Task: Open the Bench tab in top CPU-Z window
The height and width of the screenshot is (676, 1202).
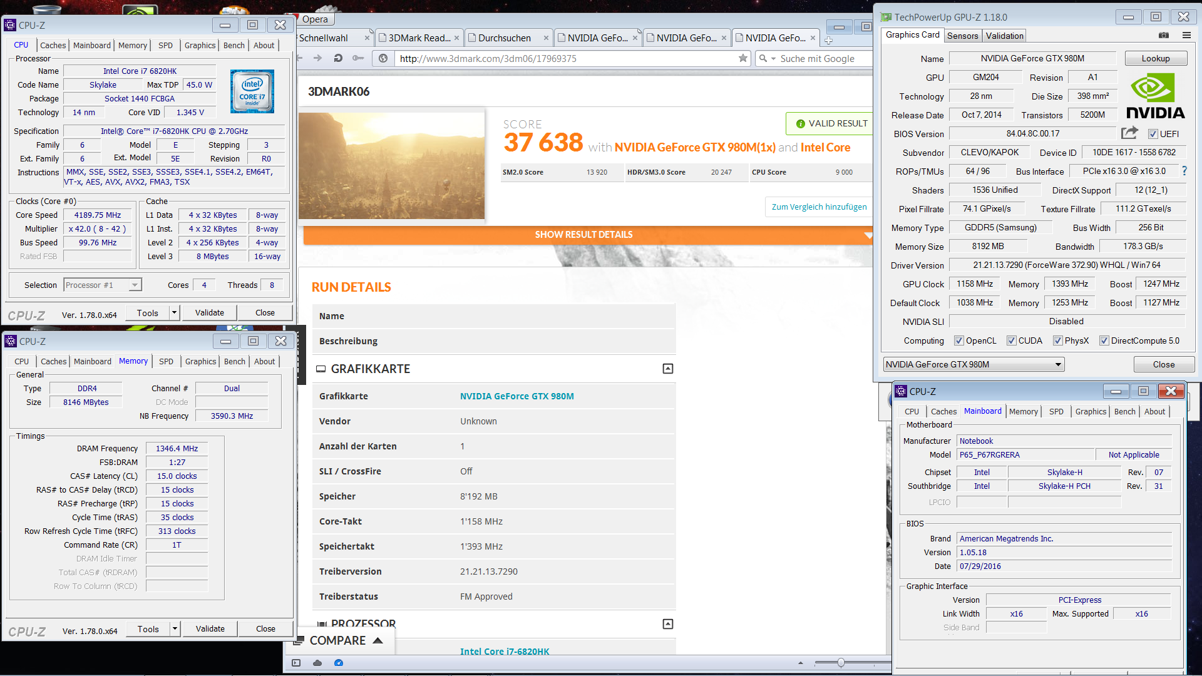Action: pos(234,45)
